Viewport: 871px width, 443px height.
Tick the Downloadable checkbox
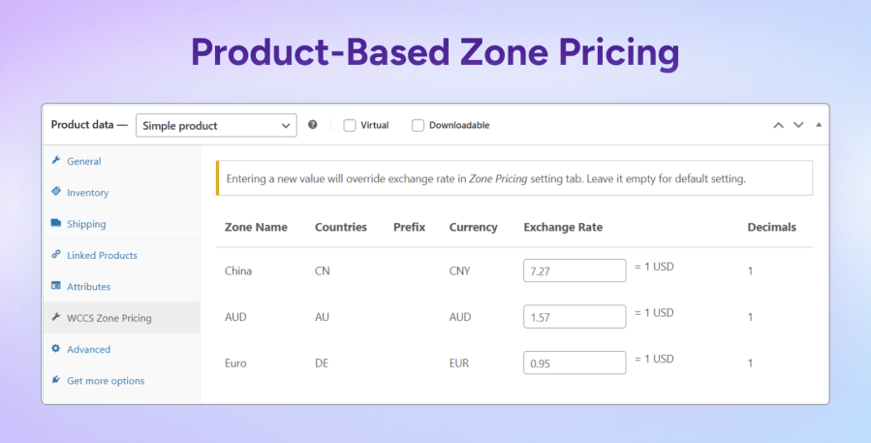(x=418, y=126)
